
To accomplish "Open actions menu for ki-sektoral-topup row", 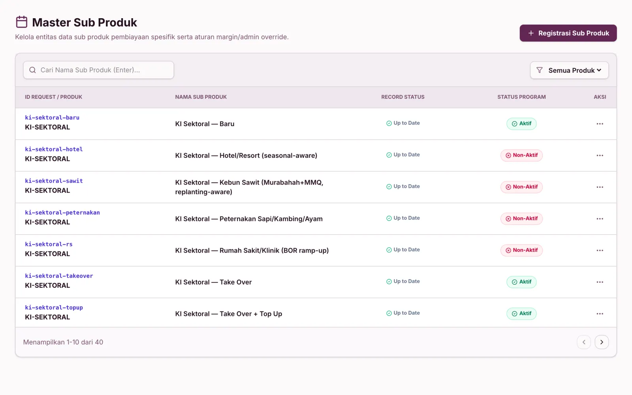I will [600, 314].
